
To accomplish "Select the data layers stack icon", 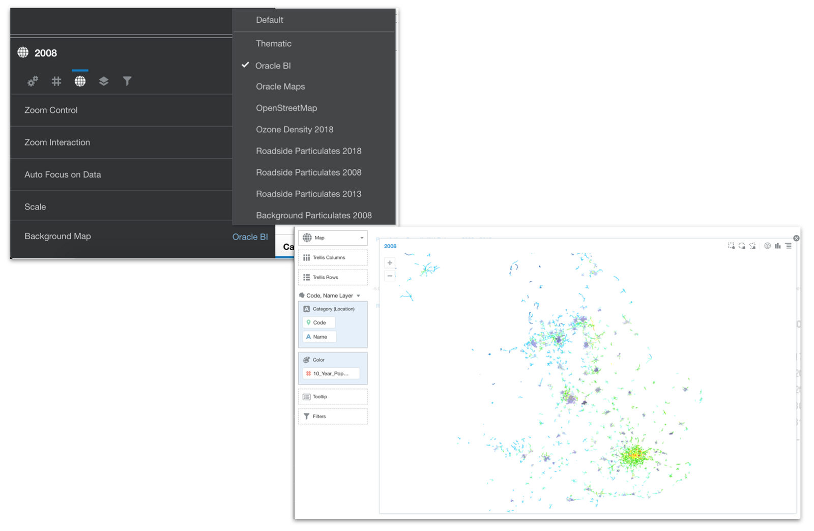I will click(x=104, y=81).
